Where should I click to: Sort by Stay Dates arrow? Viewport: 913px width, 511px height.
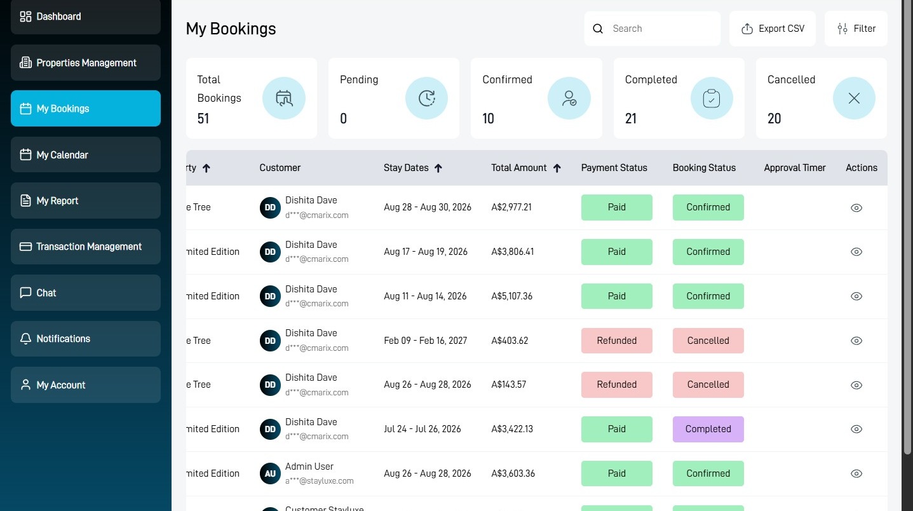click(438, 168)
